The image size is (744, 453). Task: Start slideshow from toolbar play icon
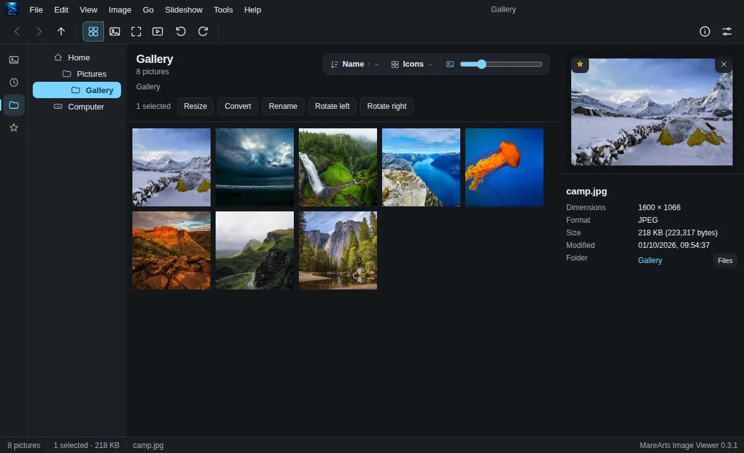coord(158,31)
